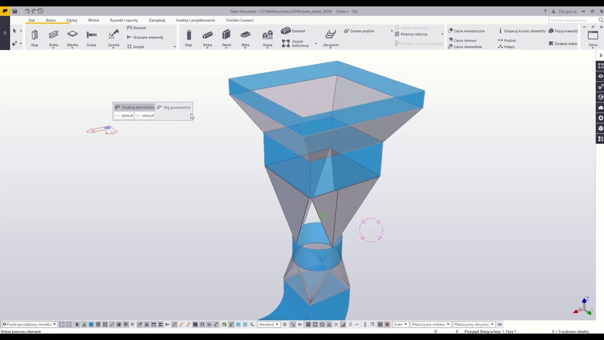Toggle the eye icon next to standard dropdown
The image size is (604, 340).
click(300, 324)
